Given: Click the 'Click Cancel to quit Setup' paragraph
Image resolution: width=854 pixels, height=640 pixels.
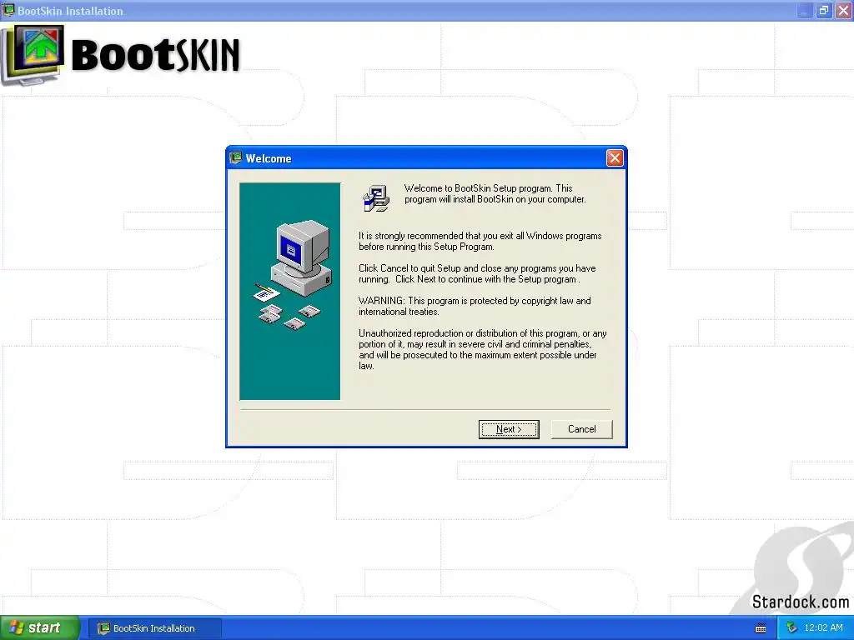Looking at the screenshot, I should coord(477,273).
